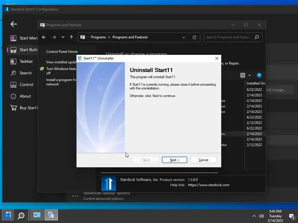The height and width of the screenshot is (223, 298).
Task: Expand the address bar history dropdown
Action: coord(184,37)
